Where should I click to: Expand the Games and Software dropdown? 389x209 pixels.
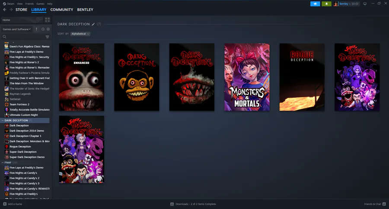[16, 29]
